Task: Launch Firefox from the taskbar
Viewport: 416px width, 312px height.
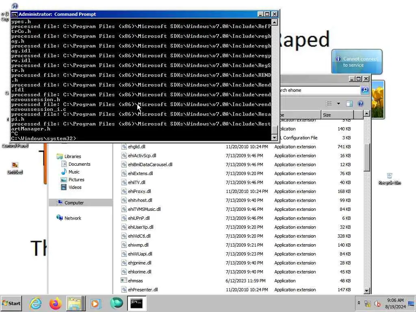Action: [x=55, y=303]
